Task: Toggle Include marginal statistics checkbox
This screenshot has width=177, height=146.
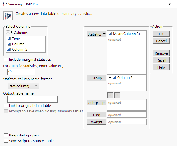Action: 6,60
